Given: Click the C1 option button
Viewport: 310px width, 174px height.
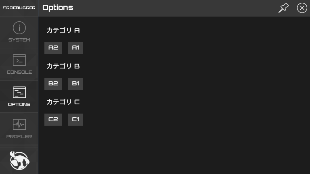Looking at the screenshot, I should coord(75,120).
